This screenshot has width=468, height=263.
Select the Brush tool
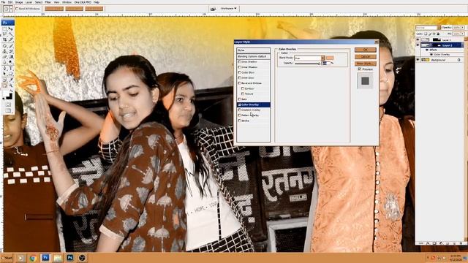[11, 45]
